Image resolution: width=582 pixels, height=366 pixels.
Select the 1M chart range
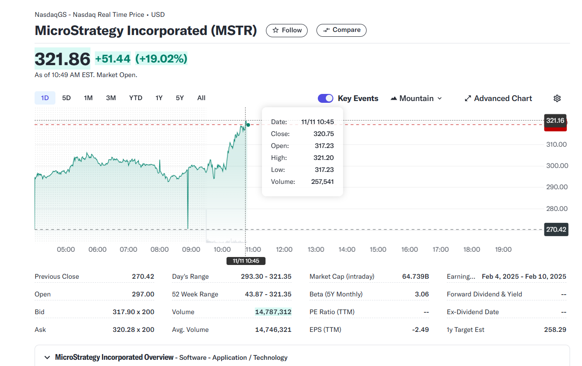88,98
